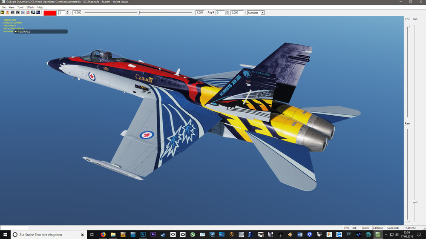Open After Effects from the taskbar

click(153, 235)
